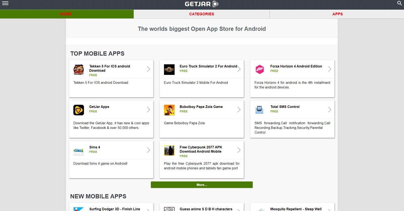
Task: Click the FREE label under GetJar Apps
Action: (x=93, y=111)
